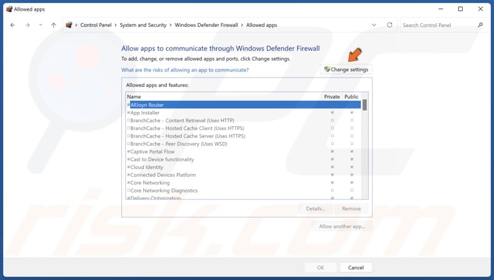Click the Control Panel icon in address bar
This screenshot has width=494, height=280.
(x=69, y=24)
